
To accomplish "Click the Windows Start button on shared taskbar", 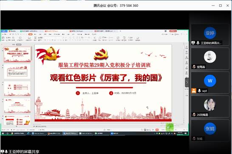I will point(3,134).
